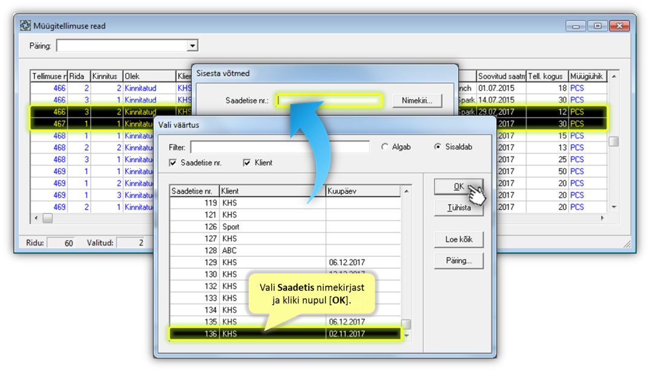Click date 01.07.2015 in order table
The width and height of the screenshot is (650, 372).
496,88
